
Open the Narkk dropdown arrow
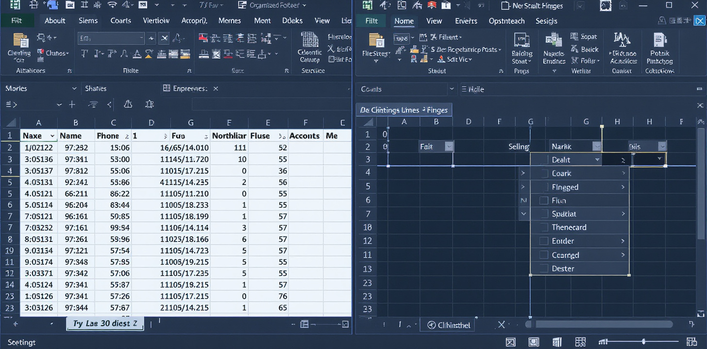tap(597, 146)
